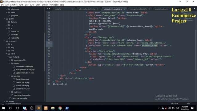This screenshot has height=111, width=197.
Task: Collapse the public folder
Action: [5, 19]
